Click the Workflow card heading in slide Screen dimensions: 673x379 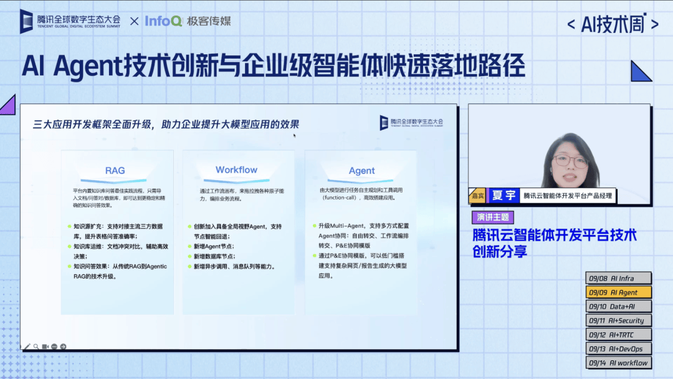click(236, 170)
